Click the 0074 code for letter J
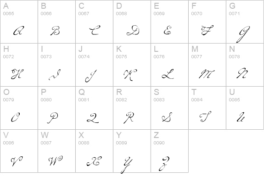Screen dimensions: 264x193 84,57
